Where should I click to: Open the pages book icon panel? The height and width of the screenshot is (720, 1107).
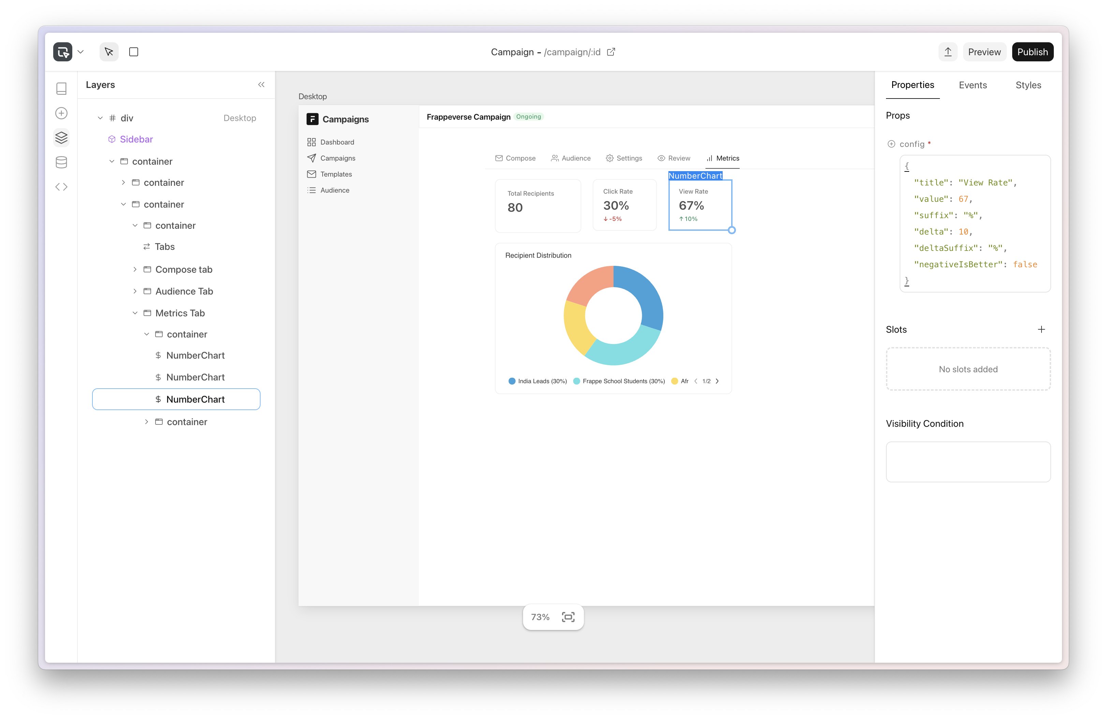click(x=61, y=88)
